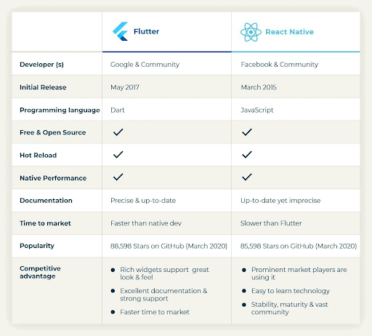Select the "Free & Open Source" row label
This screenshot has height=336, width=372.
pyautogui.click(x=53, y=132)
